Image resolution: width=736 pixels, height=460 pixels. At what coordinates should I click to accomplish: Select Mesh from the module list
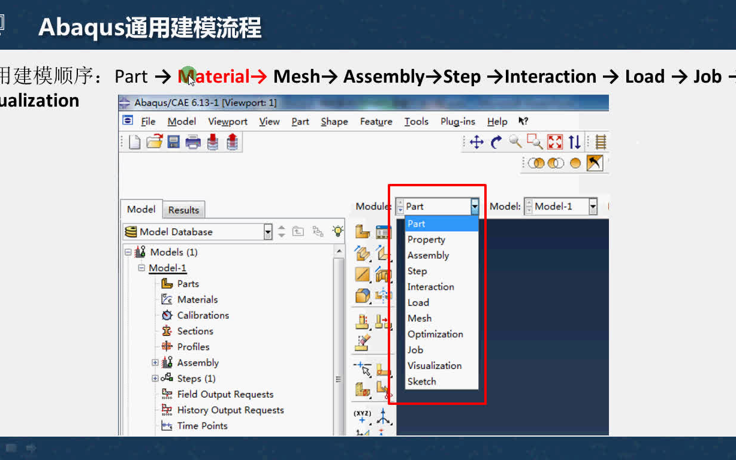(x=420, y=318)
